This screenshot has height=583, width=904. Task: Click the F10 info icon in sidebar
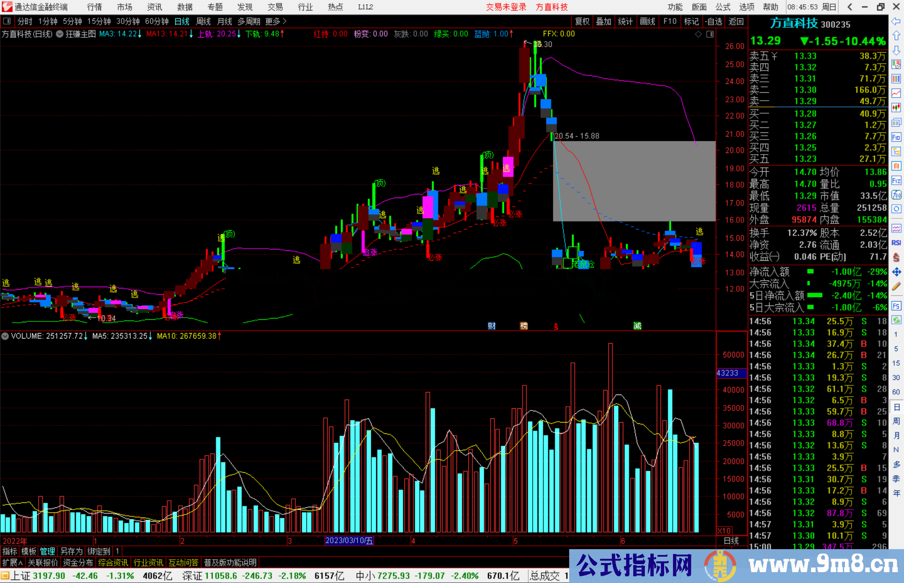click(896, 137)
